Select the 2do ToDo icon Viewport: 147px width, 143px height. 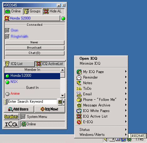click(x=79, y=89)
